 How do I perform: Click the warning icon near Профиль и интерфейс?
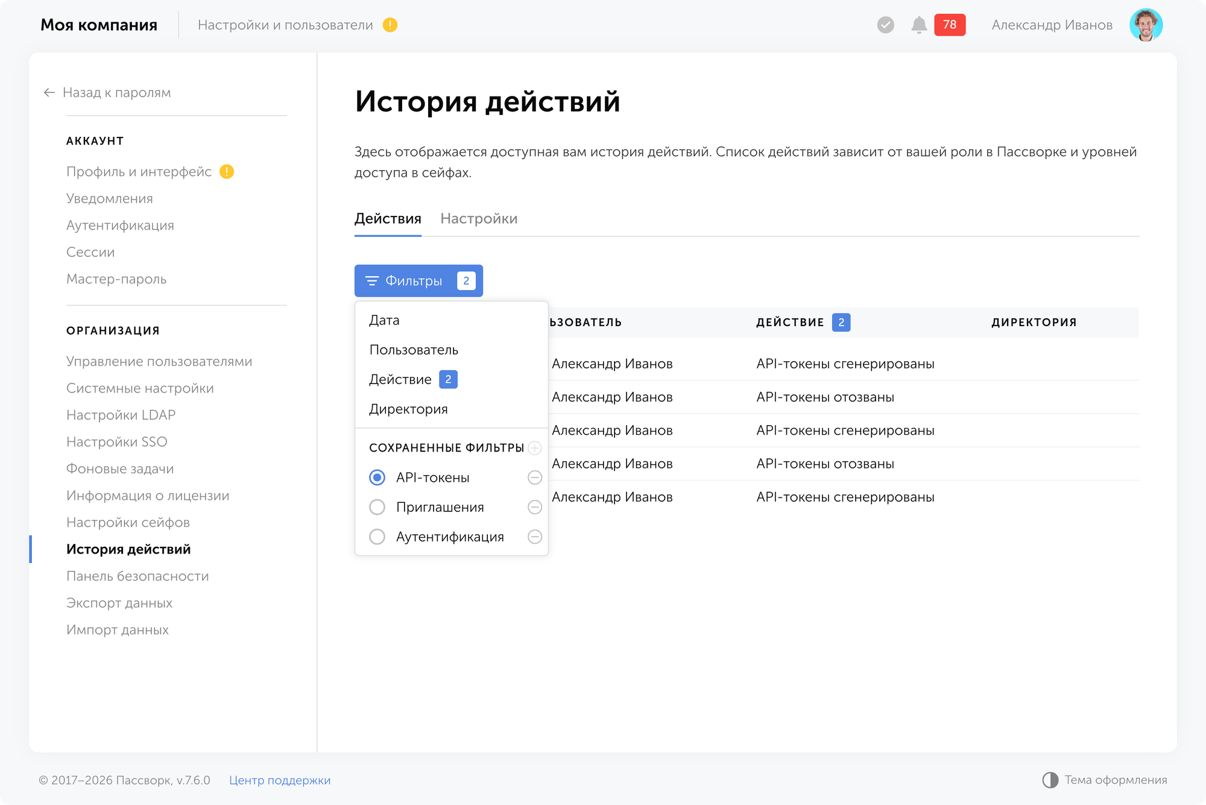(226, 171)
